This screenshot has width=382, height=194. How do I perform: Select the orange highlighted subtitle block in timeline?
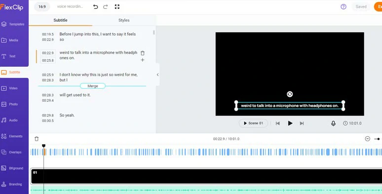click(x=44, y=152)
